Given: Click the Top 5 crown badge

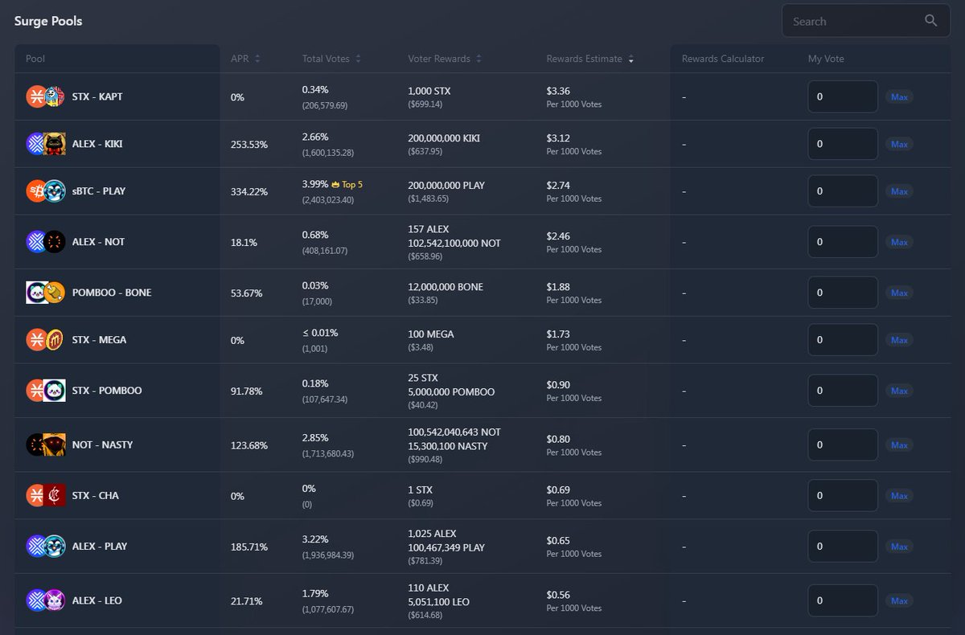Looking at the screenshot, I should click(x=347, y=185).
